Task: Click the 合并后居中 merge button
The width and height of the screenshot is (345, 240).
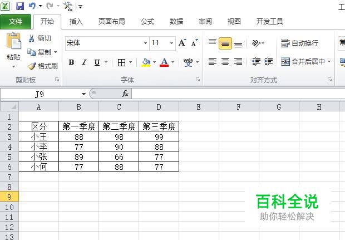Action: [x=303, y=62]
